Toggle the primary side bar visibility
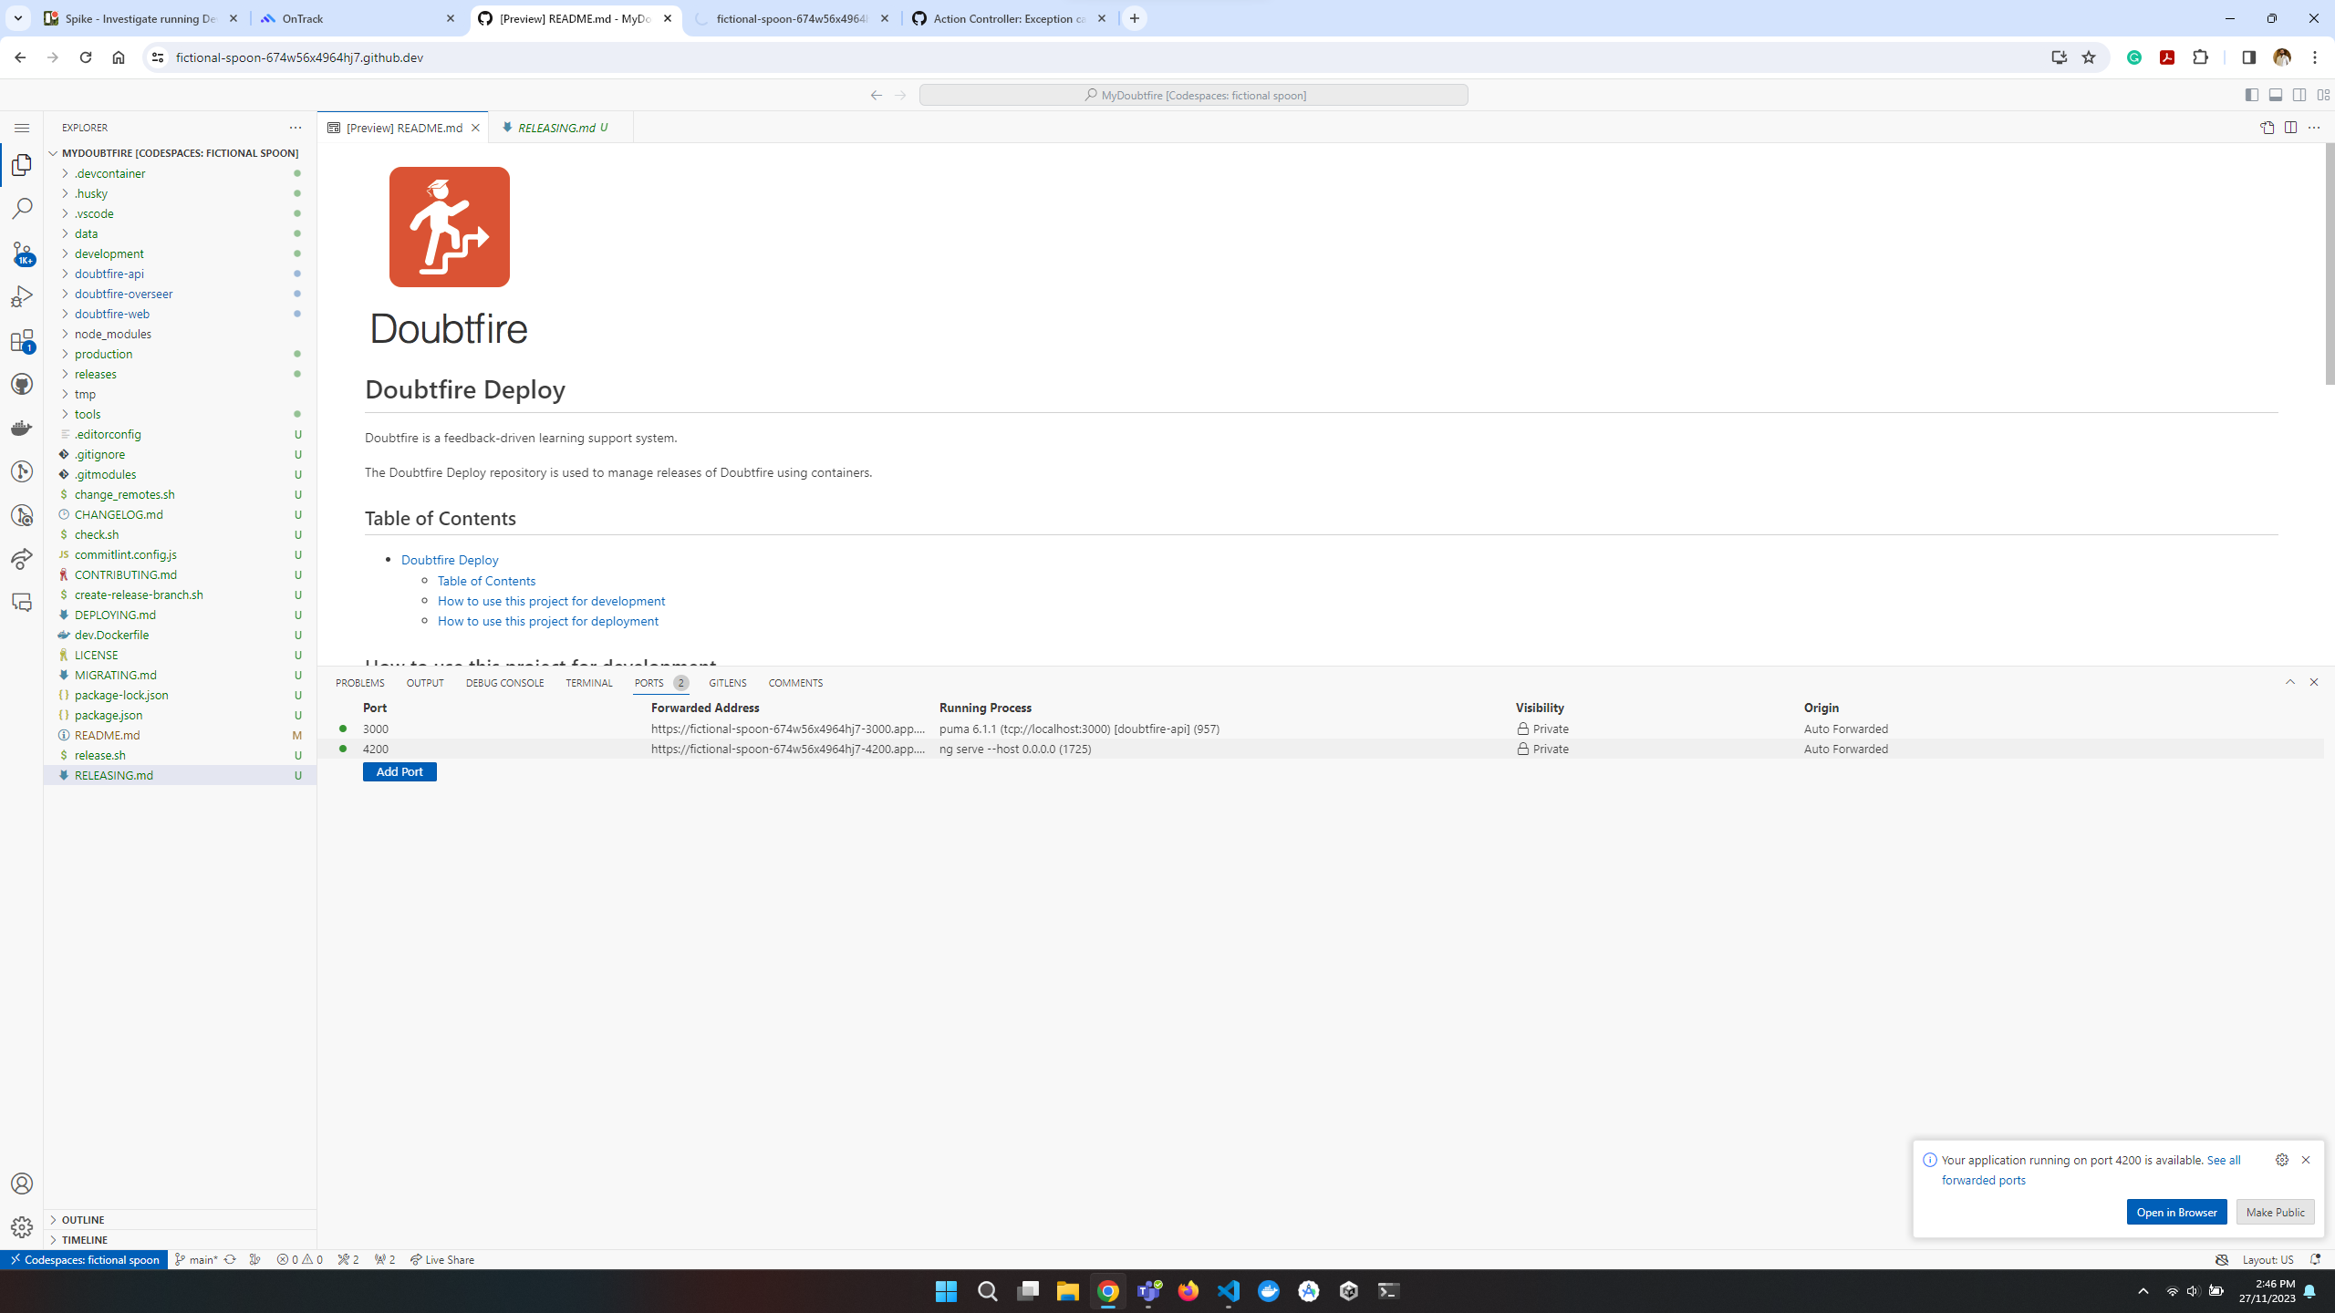Image resolution: width=2335 pixels, height=1313 pixels. [2252, 95]
